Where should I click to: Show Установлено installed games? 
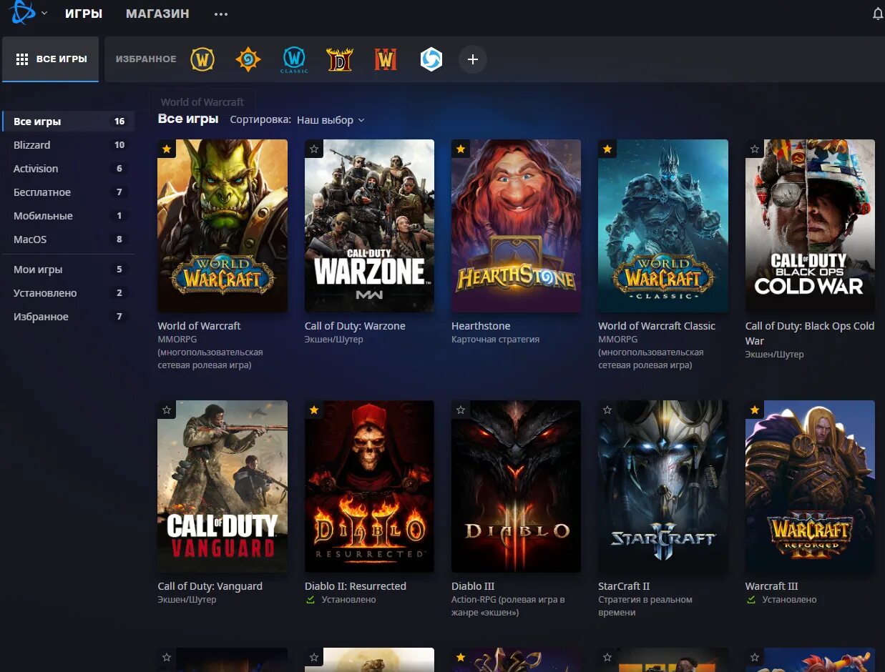coord(69,293)
